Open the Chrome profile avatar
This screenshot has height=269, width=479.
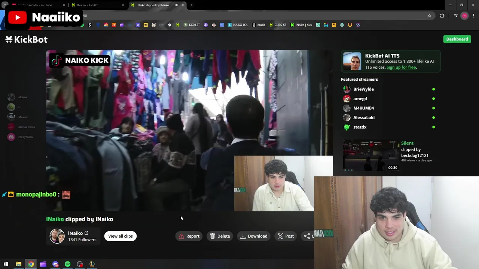click(x=464, y=16)
